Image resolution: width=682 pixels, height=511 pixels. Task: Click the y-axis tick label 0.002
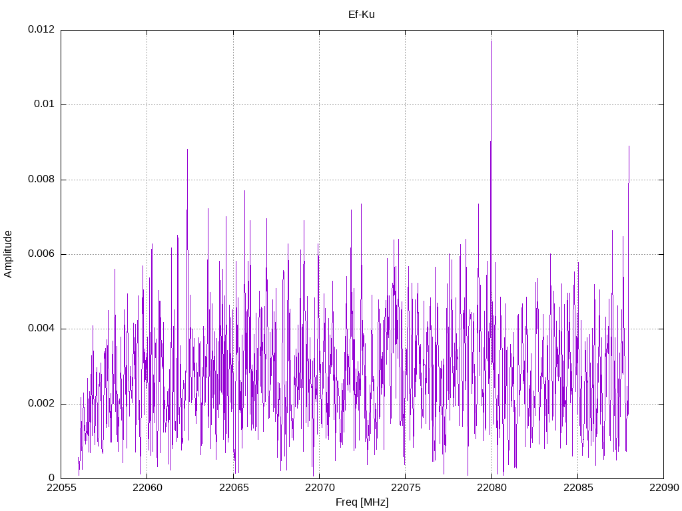pos(41,403)
